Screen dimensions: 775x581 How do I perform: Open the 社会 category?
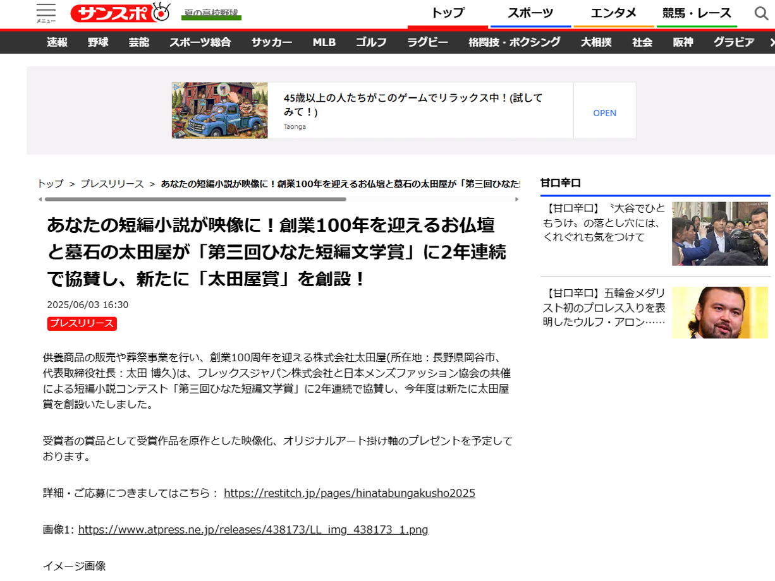[642, 42]
